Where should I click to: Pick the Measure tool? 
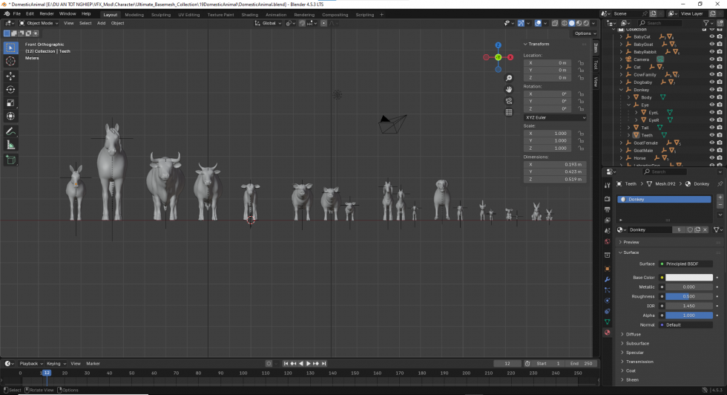pos(10,145)
